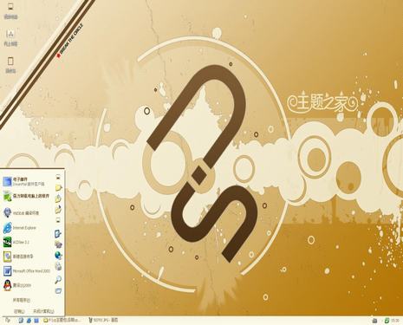The image size is (403, 325).
Task: Open My Computer desktop icon
Action: [10, 10]
